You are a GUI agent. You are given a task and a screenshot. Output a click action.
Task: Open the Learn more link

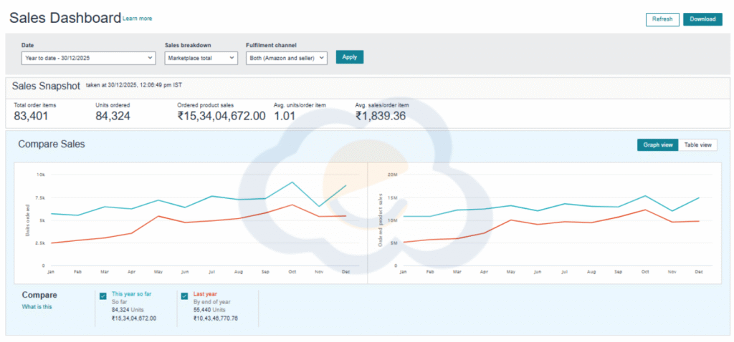138,19
